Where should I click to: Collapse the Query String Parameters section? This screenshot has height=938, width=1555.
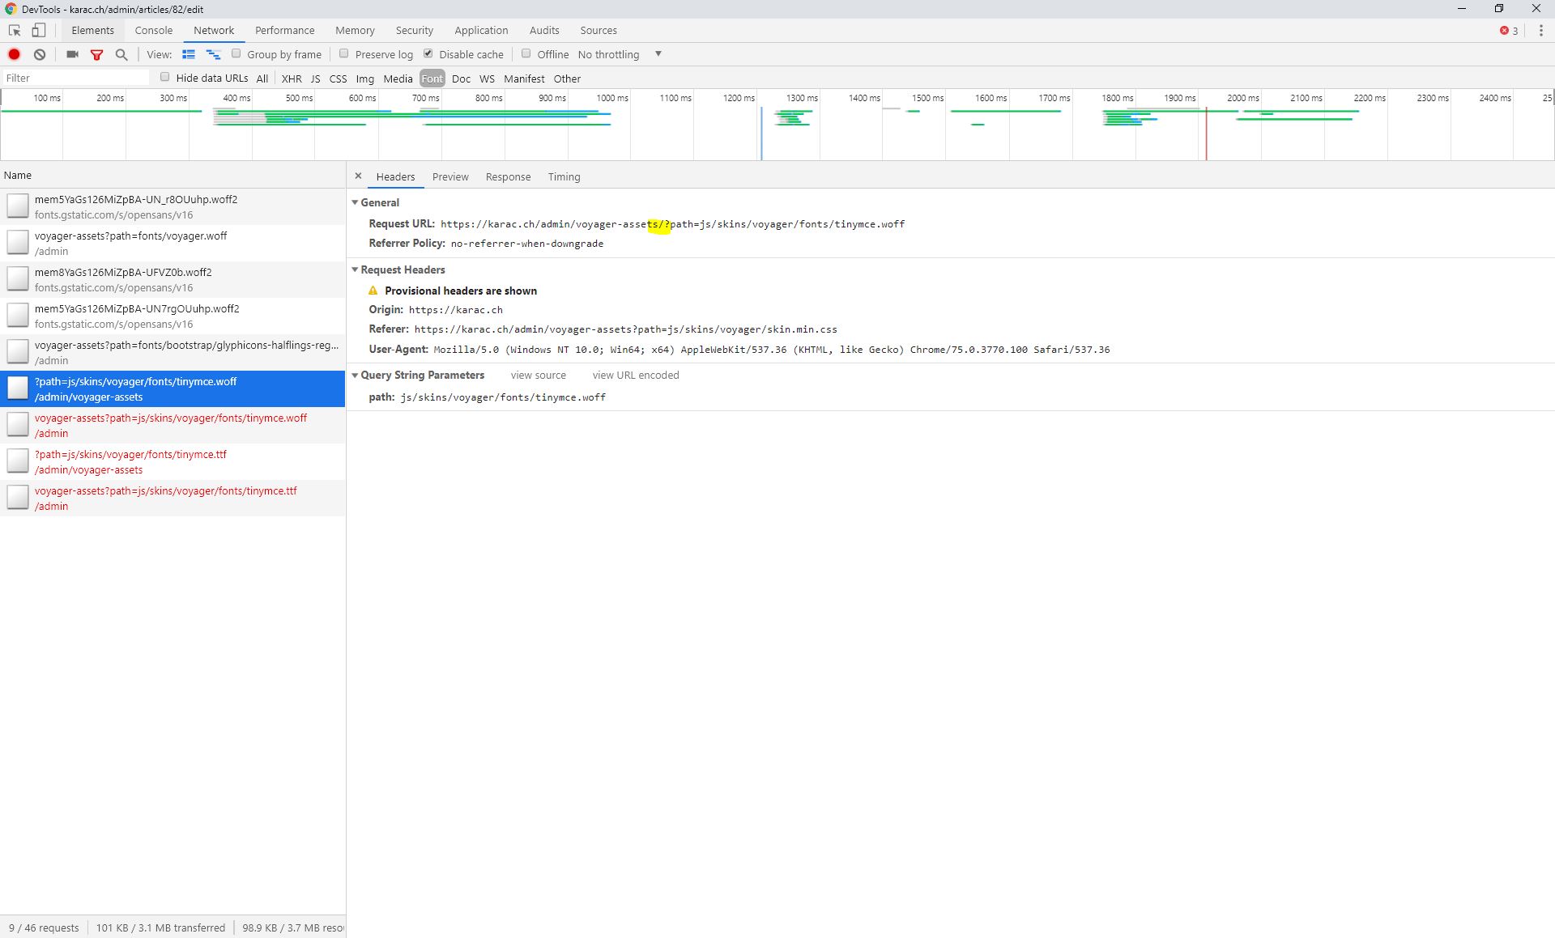355,375
